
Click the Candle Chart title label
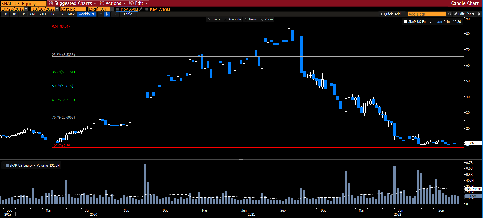(x=465, y=3)
